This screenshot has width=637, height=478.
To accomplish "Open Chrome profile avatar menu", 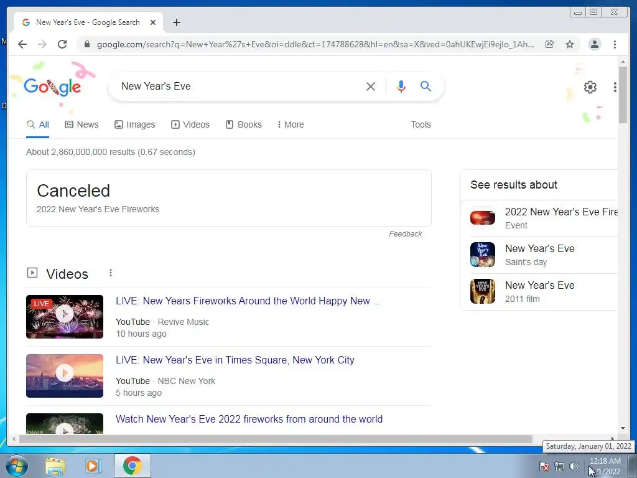I will [x=594, y=44].
